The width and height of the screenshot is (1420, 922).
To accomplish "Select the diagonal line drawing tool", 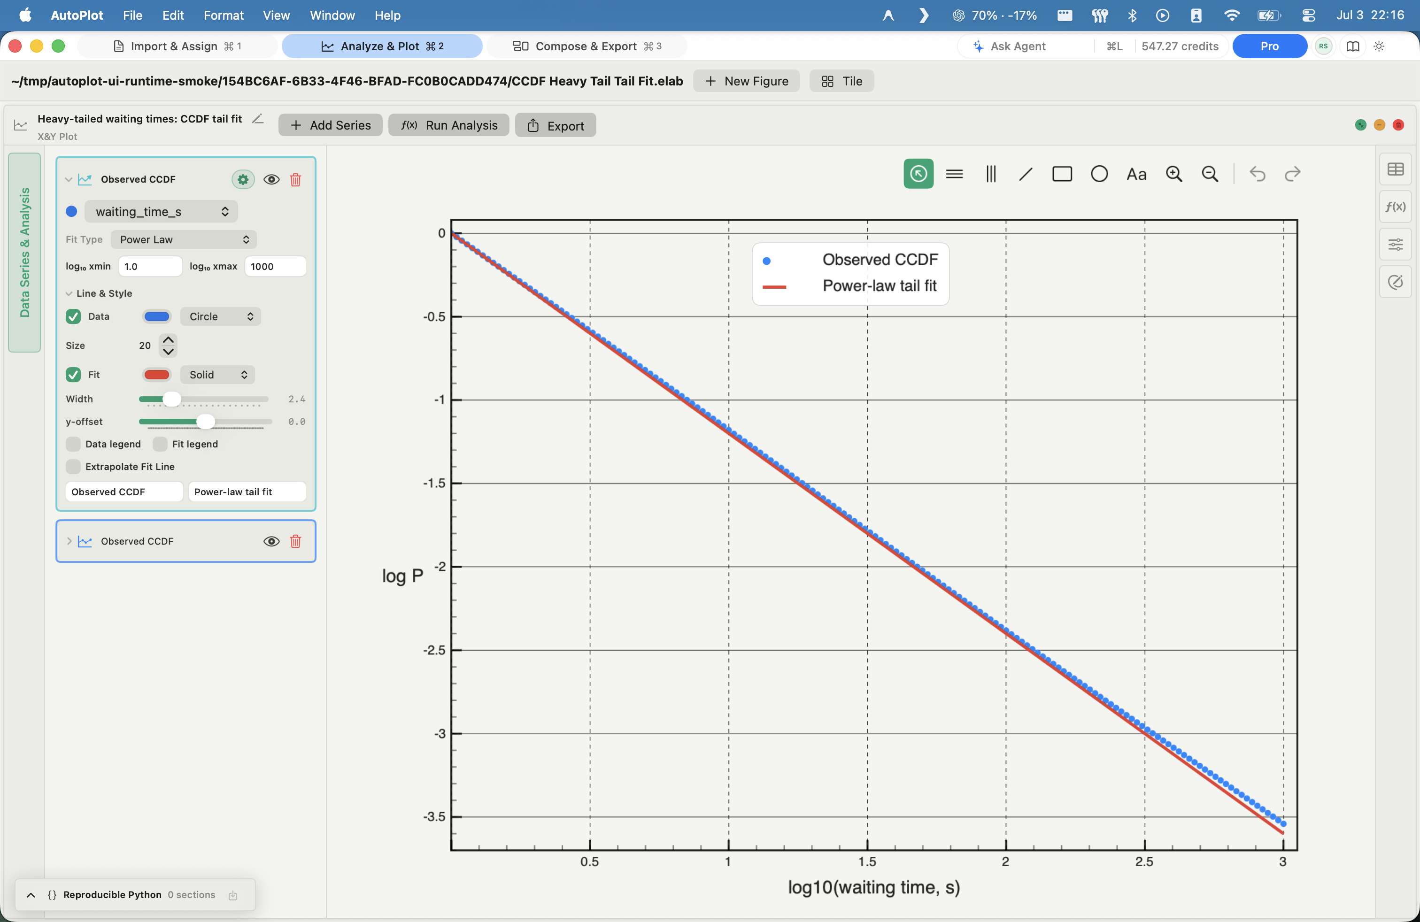I will pos(1026,174).
